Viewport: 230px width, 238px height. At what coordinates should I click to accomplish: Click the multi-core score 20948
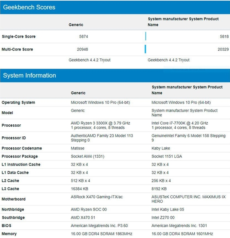pos(82,49)
